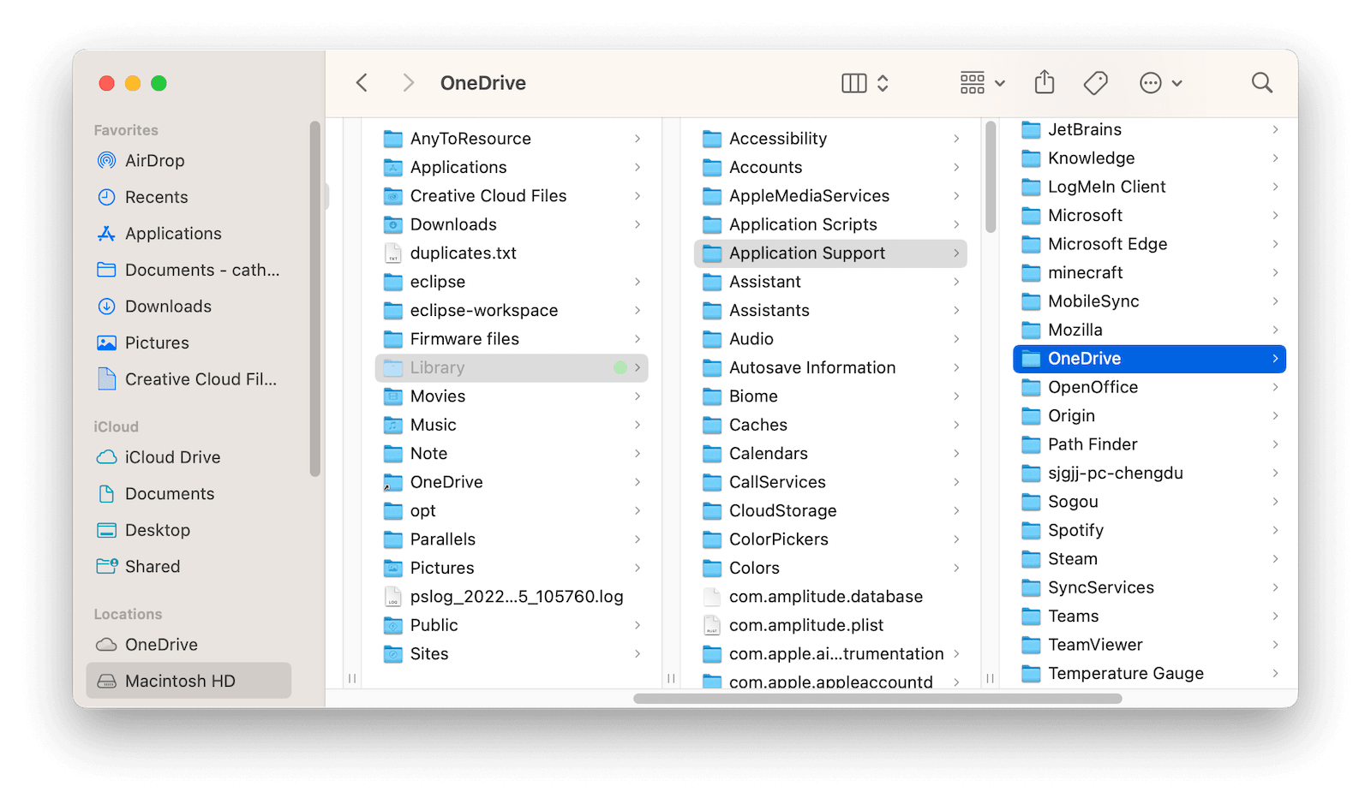This screenshot has width=1371, height=804.
Task: Select the Movies folder
Action: (x=512, y=396)
